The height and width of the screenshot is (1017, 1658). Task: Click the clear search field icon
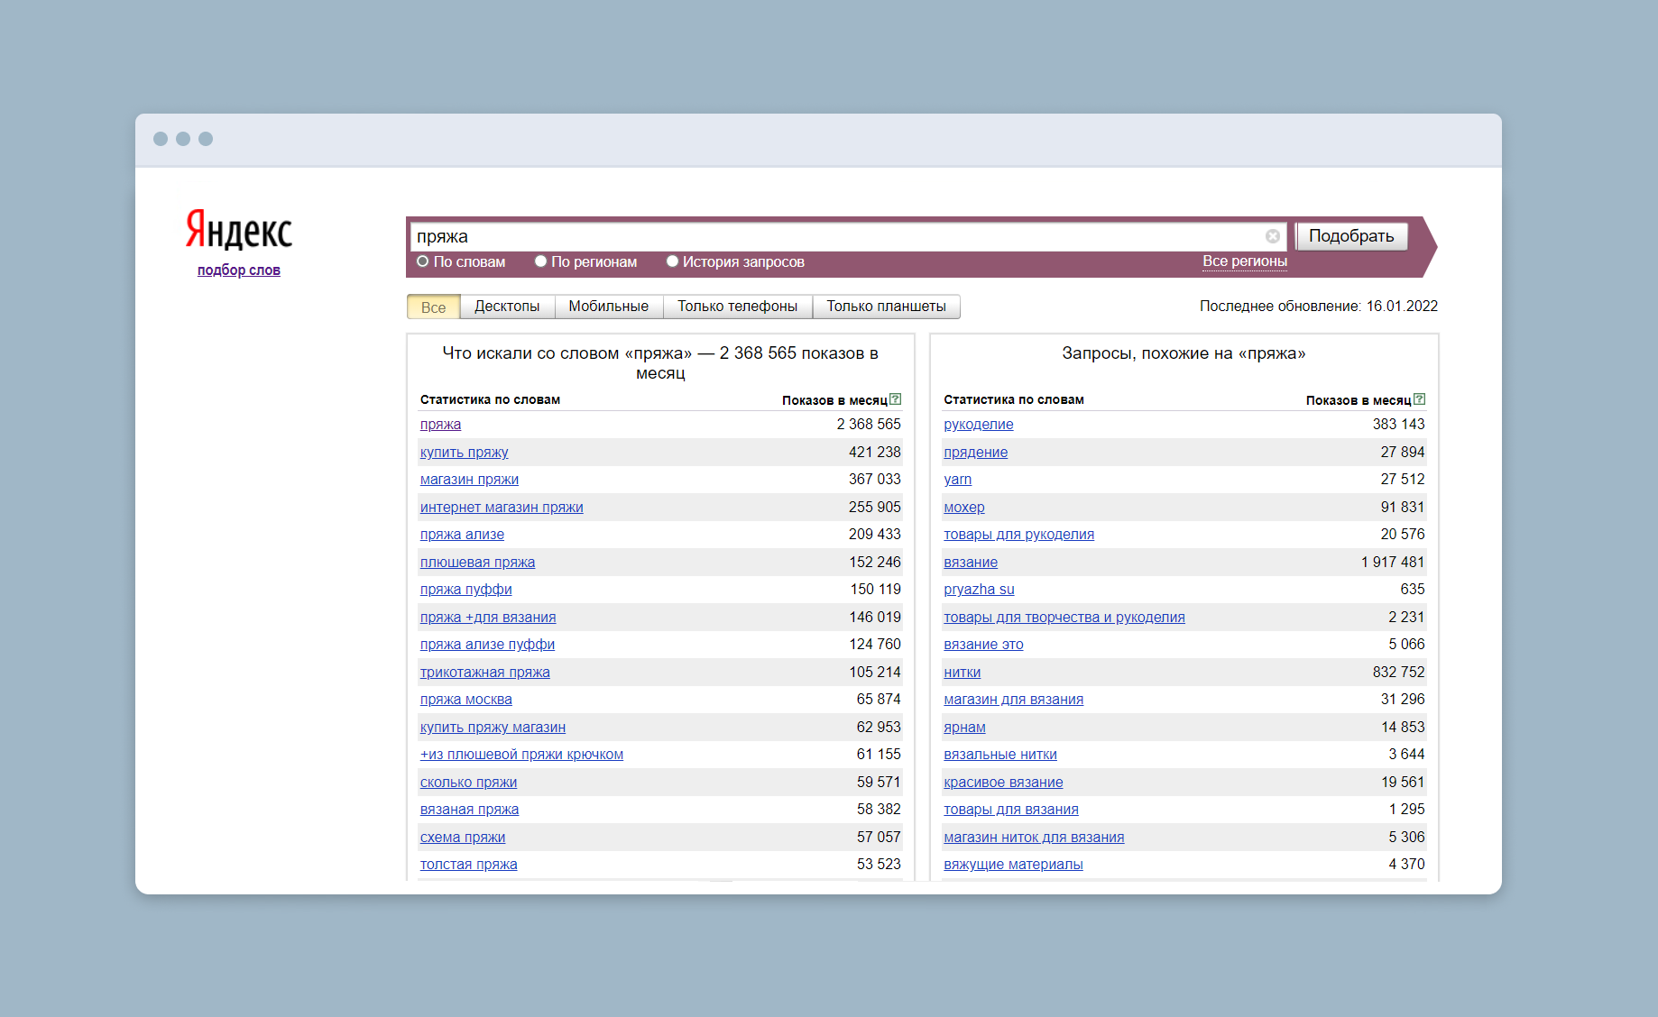tap(1272, 236)
